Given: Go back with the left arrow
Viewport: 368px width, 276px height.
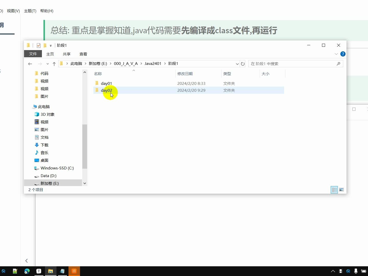Looking at the screenshot, I should click(30, 64).
